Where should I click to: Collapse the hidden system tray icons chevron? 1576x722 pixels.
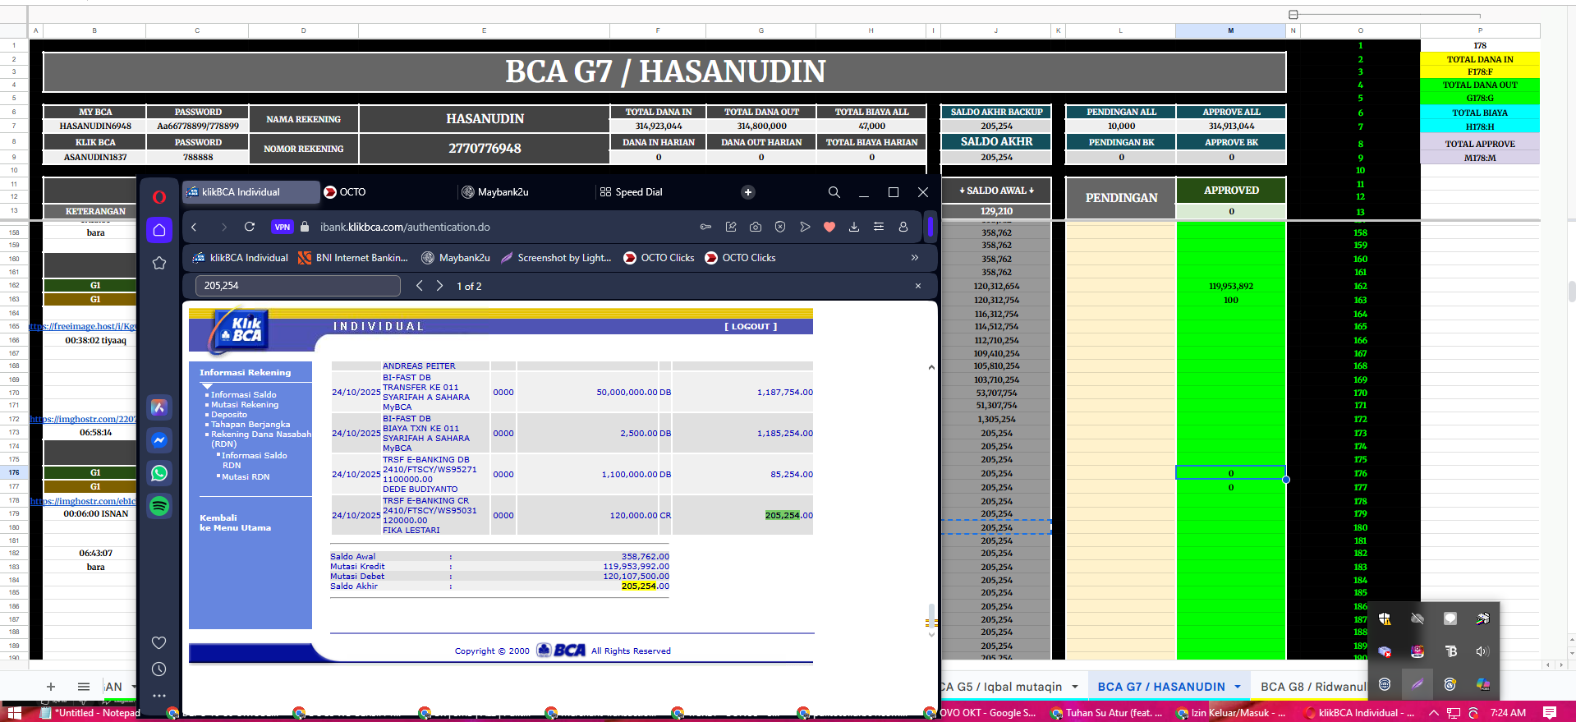pos(1434,713)
